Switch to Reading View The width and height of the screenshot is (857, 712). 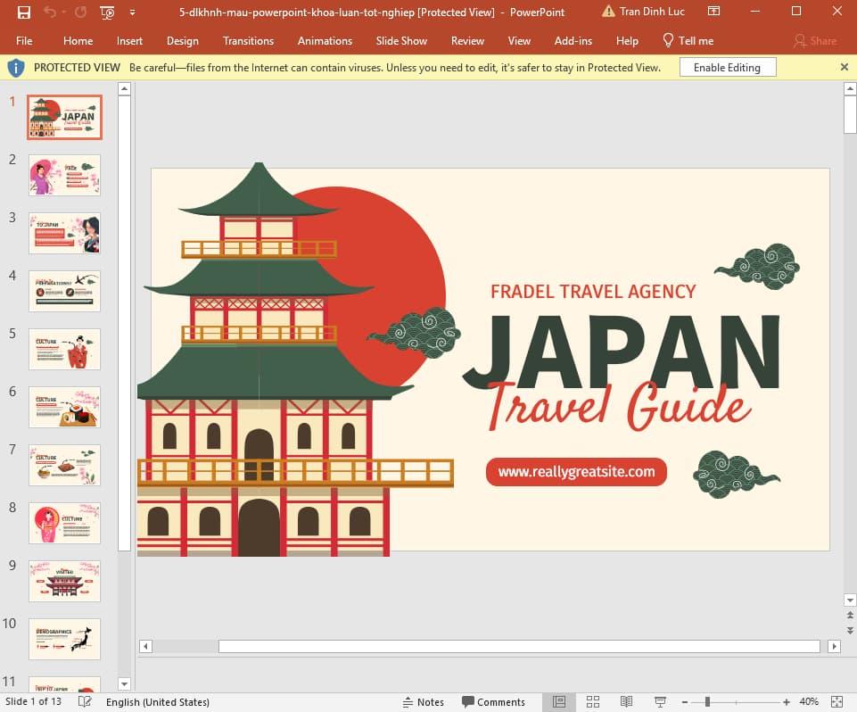627,702
